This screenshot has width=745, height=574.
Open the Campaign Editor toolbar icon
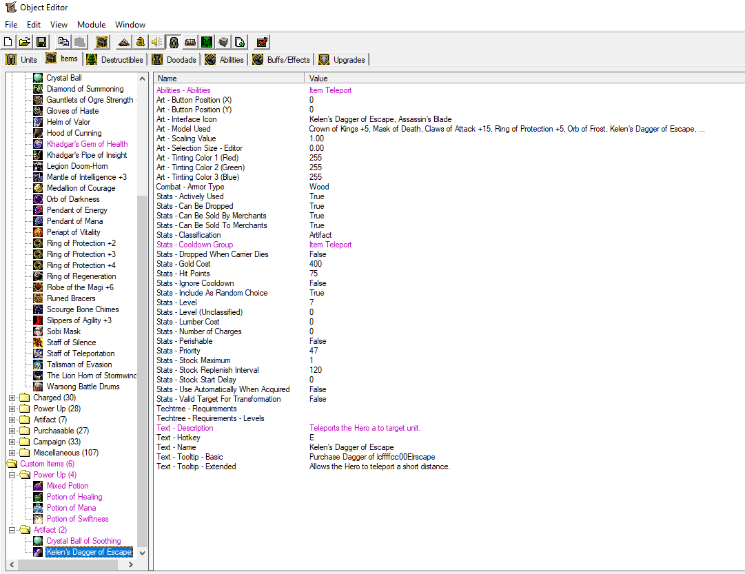[x=190, y=42]
